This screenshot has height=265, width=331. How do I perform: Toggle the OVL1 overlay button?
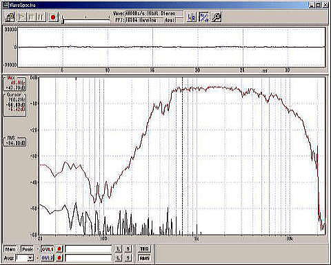click(47, 249)
